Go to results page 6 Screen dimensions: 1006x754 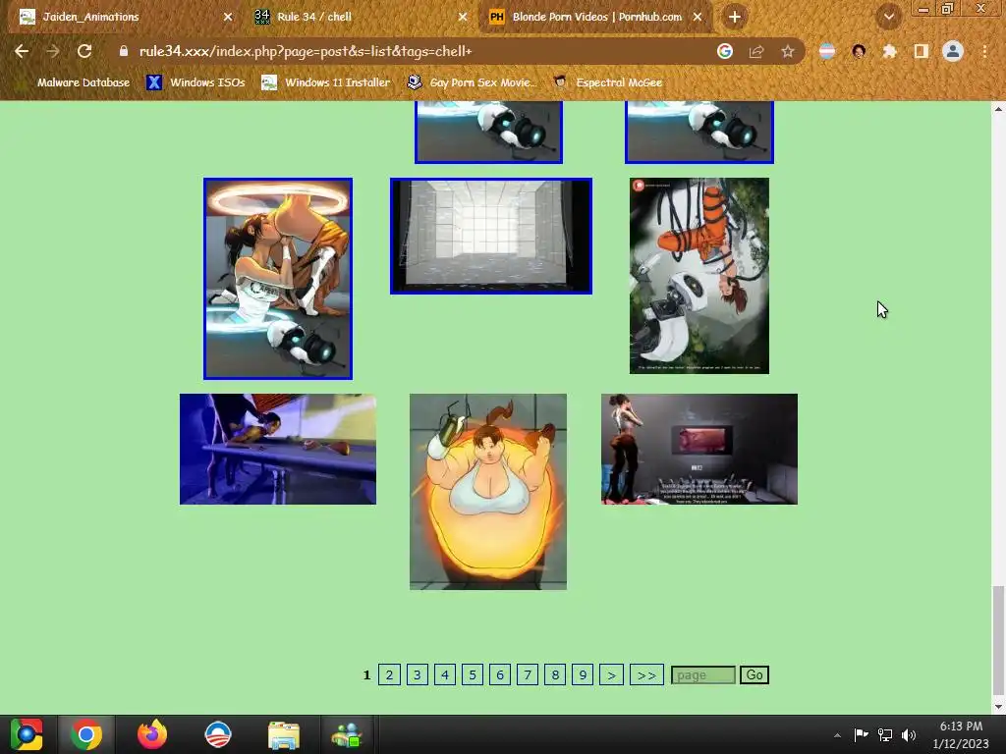tap(500, 675)
